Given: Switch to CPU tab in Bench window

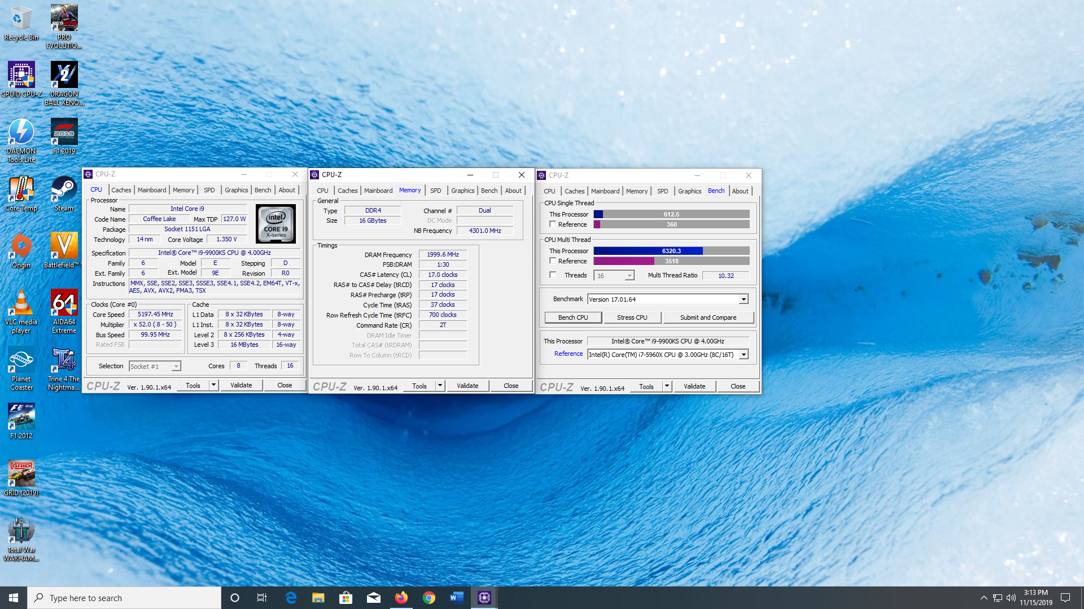Looking at the screenshot, I should click(x=549, y=191).
